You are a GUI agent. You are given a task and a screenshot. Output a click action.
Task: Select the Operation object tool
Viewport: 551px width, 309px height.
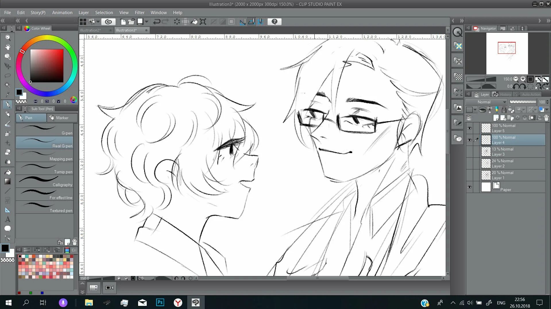(8, 57)
